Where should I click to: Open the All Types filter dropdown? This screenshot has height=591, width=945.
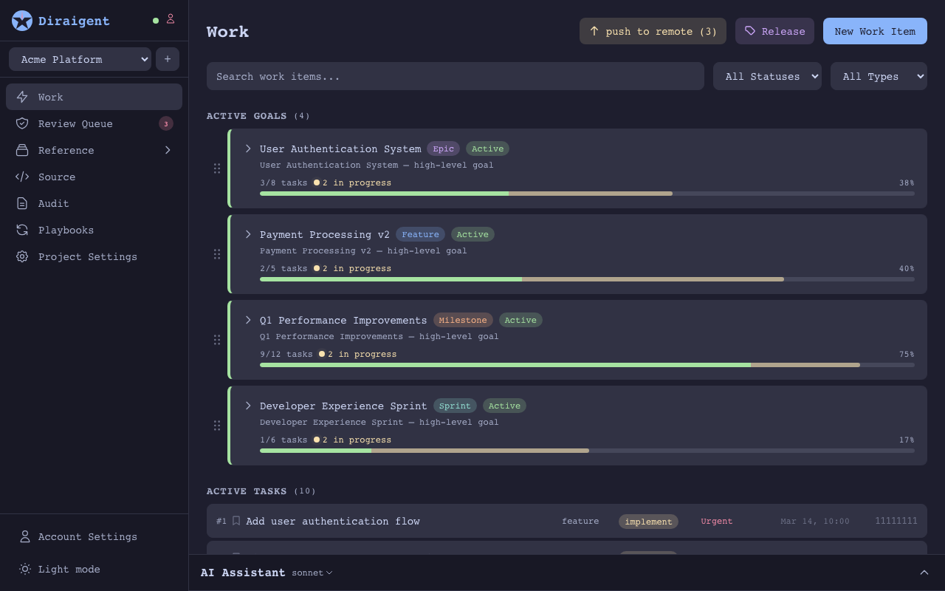879,76
